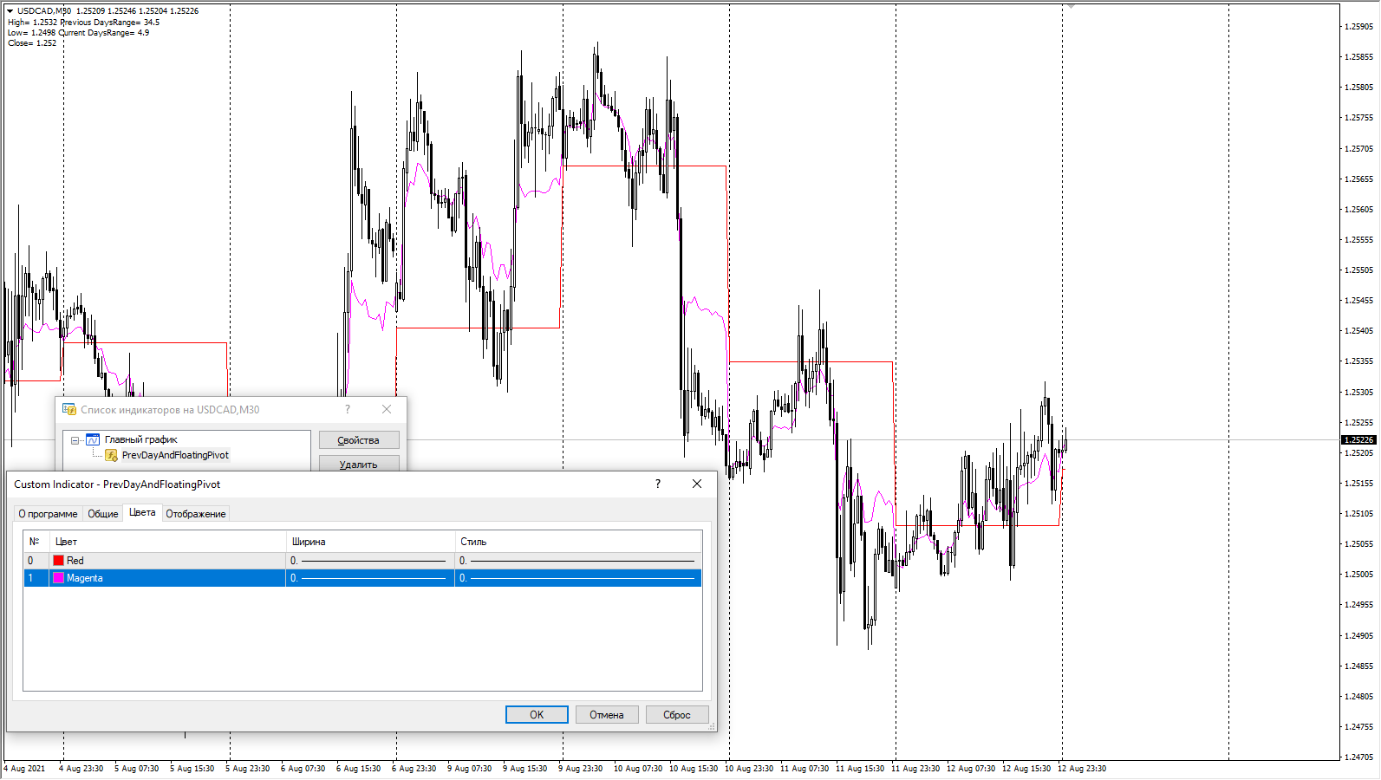Open the Отображение tab
This screenshot has height=780, width=1381.
tap(196, 514)
